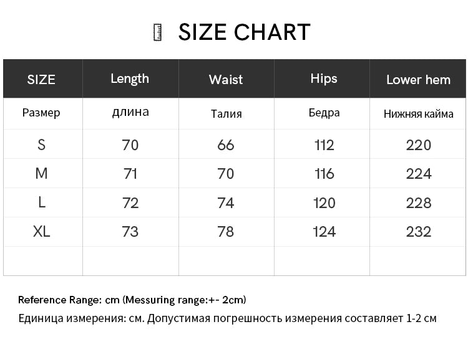Click the Нижняя кайма label cell
The height and width of the screenshot is (342, 468).
click(x=418, y=114)
